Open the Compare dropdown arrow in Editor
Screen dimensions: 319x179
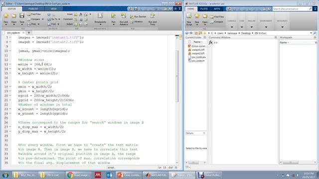[42, 19]
